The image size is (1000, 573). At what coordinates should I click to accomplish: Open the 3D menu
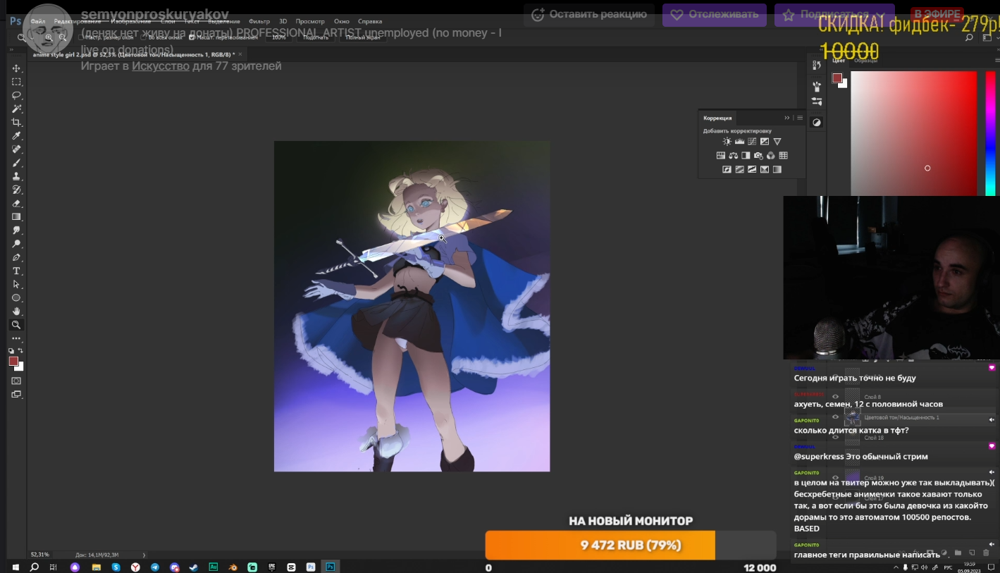[283, 22]
